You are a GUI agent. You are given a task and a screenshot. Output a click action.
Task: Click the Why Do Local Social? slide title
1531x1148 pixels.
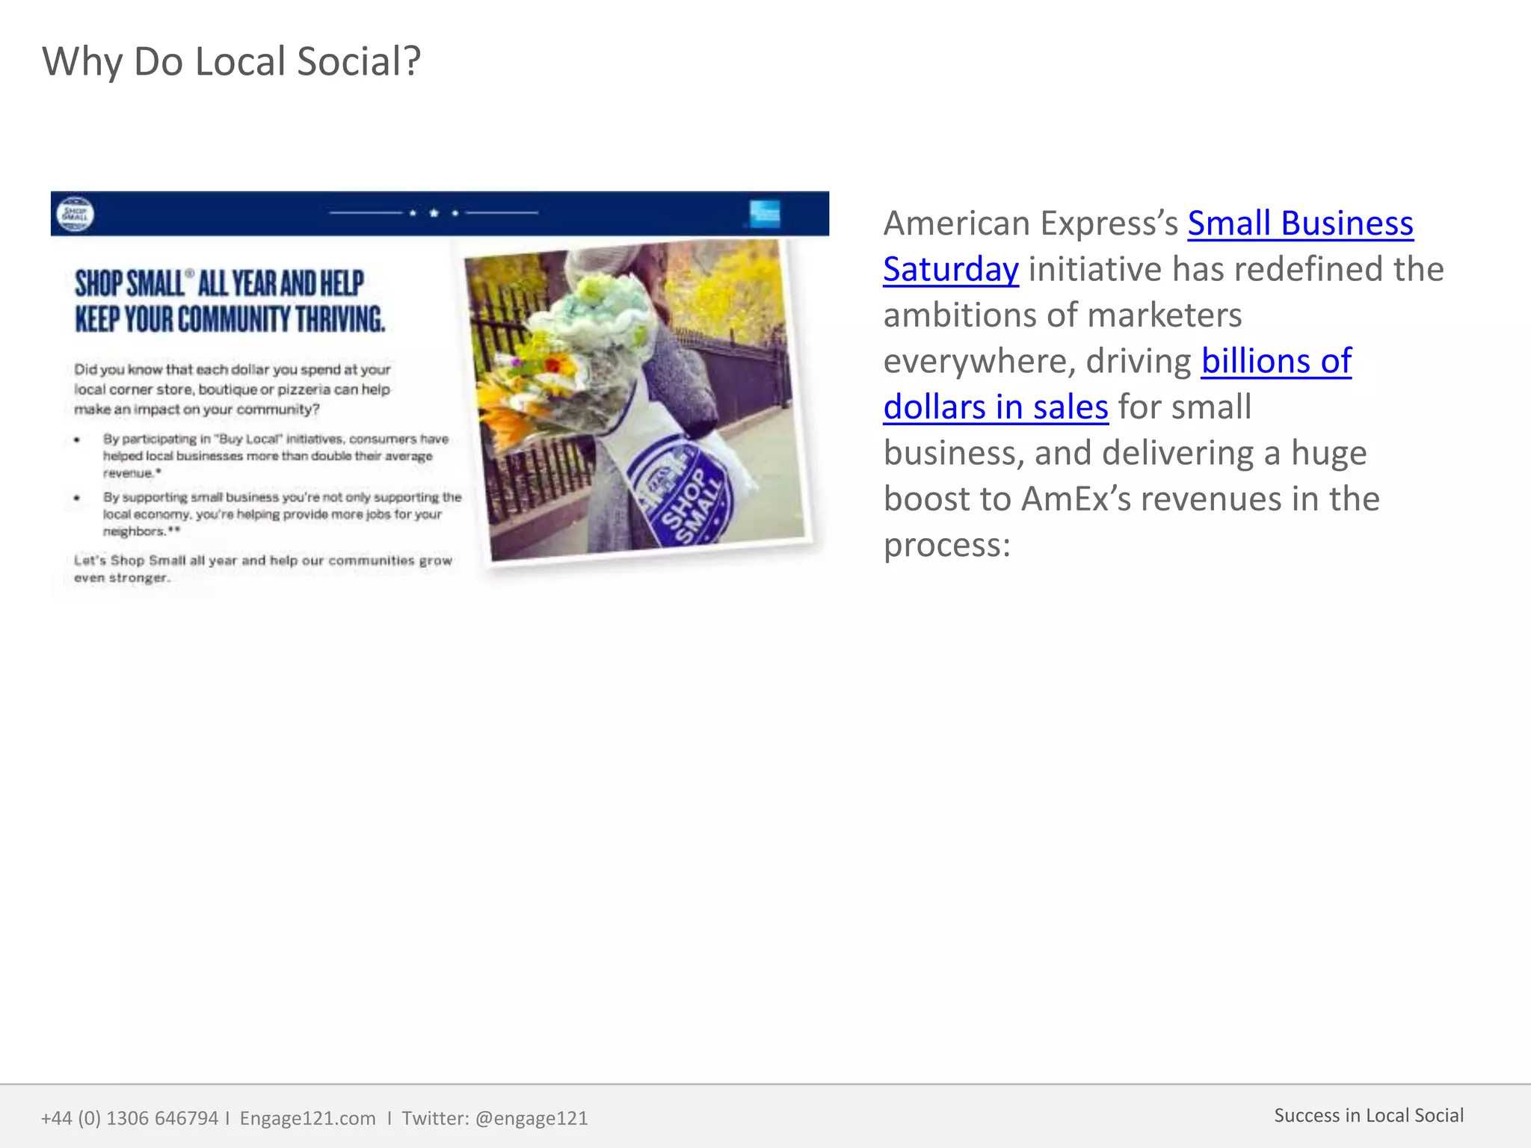pos(231,61)
